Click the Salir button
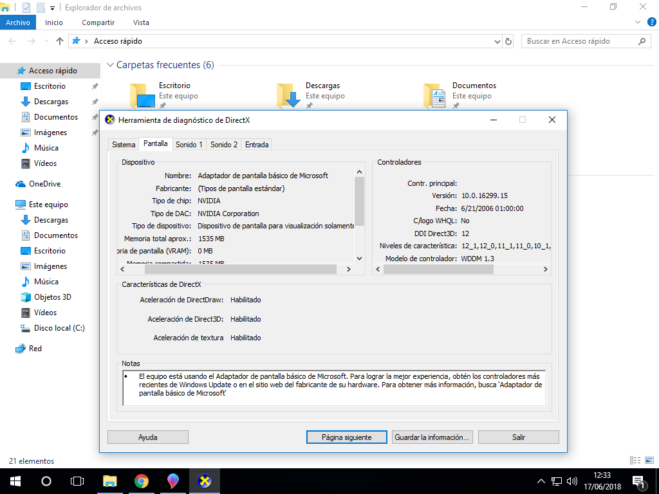The image size is (659, 494). [x=519, y=437]
